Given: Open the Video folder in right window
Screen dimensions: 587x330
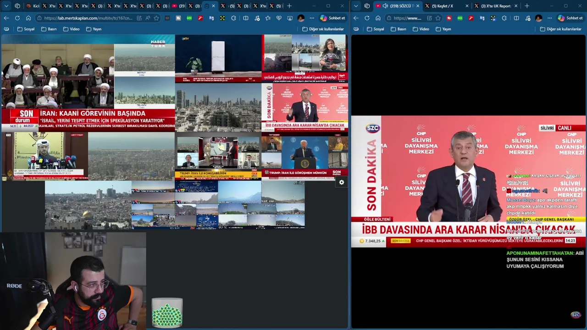Looking at the screenshot, I should (x=421, y=29).
